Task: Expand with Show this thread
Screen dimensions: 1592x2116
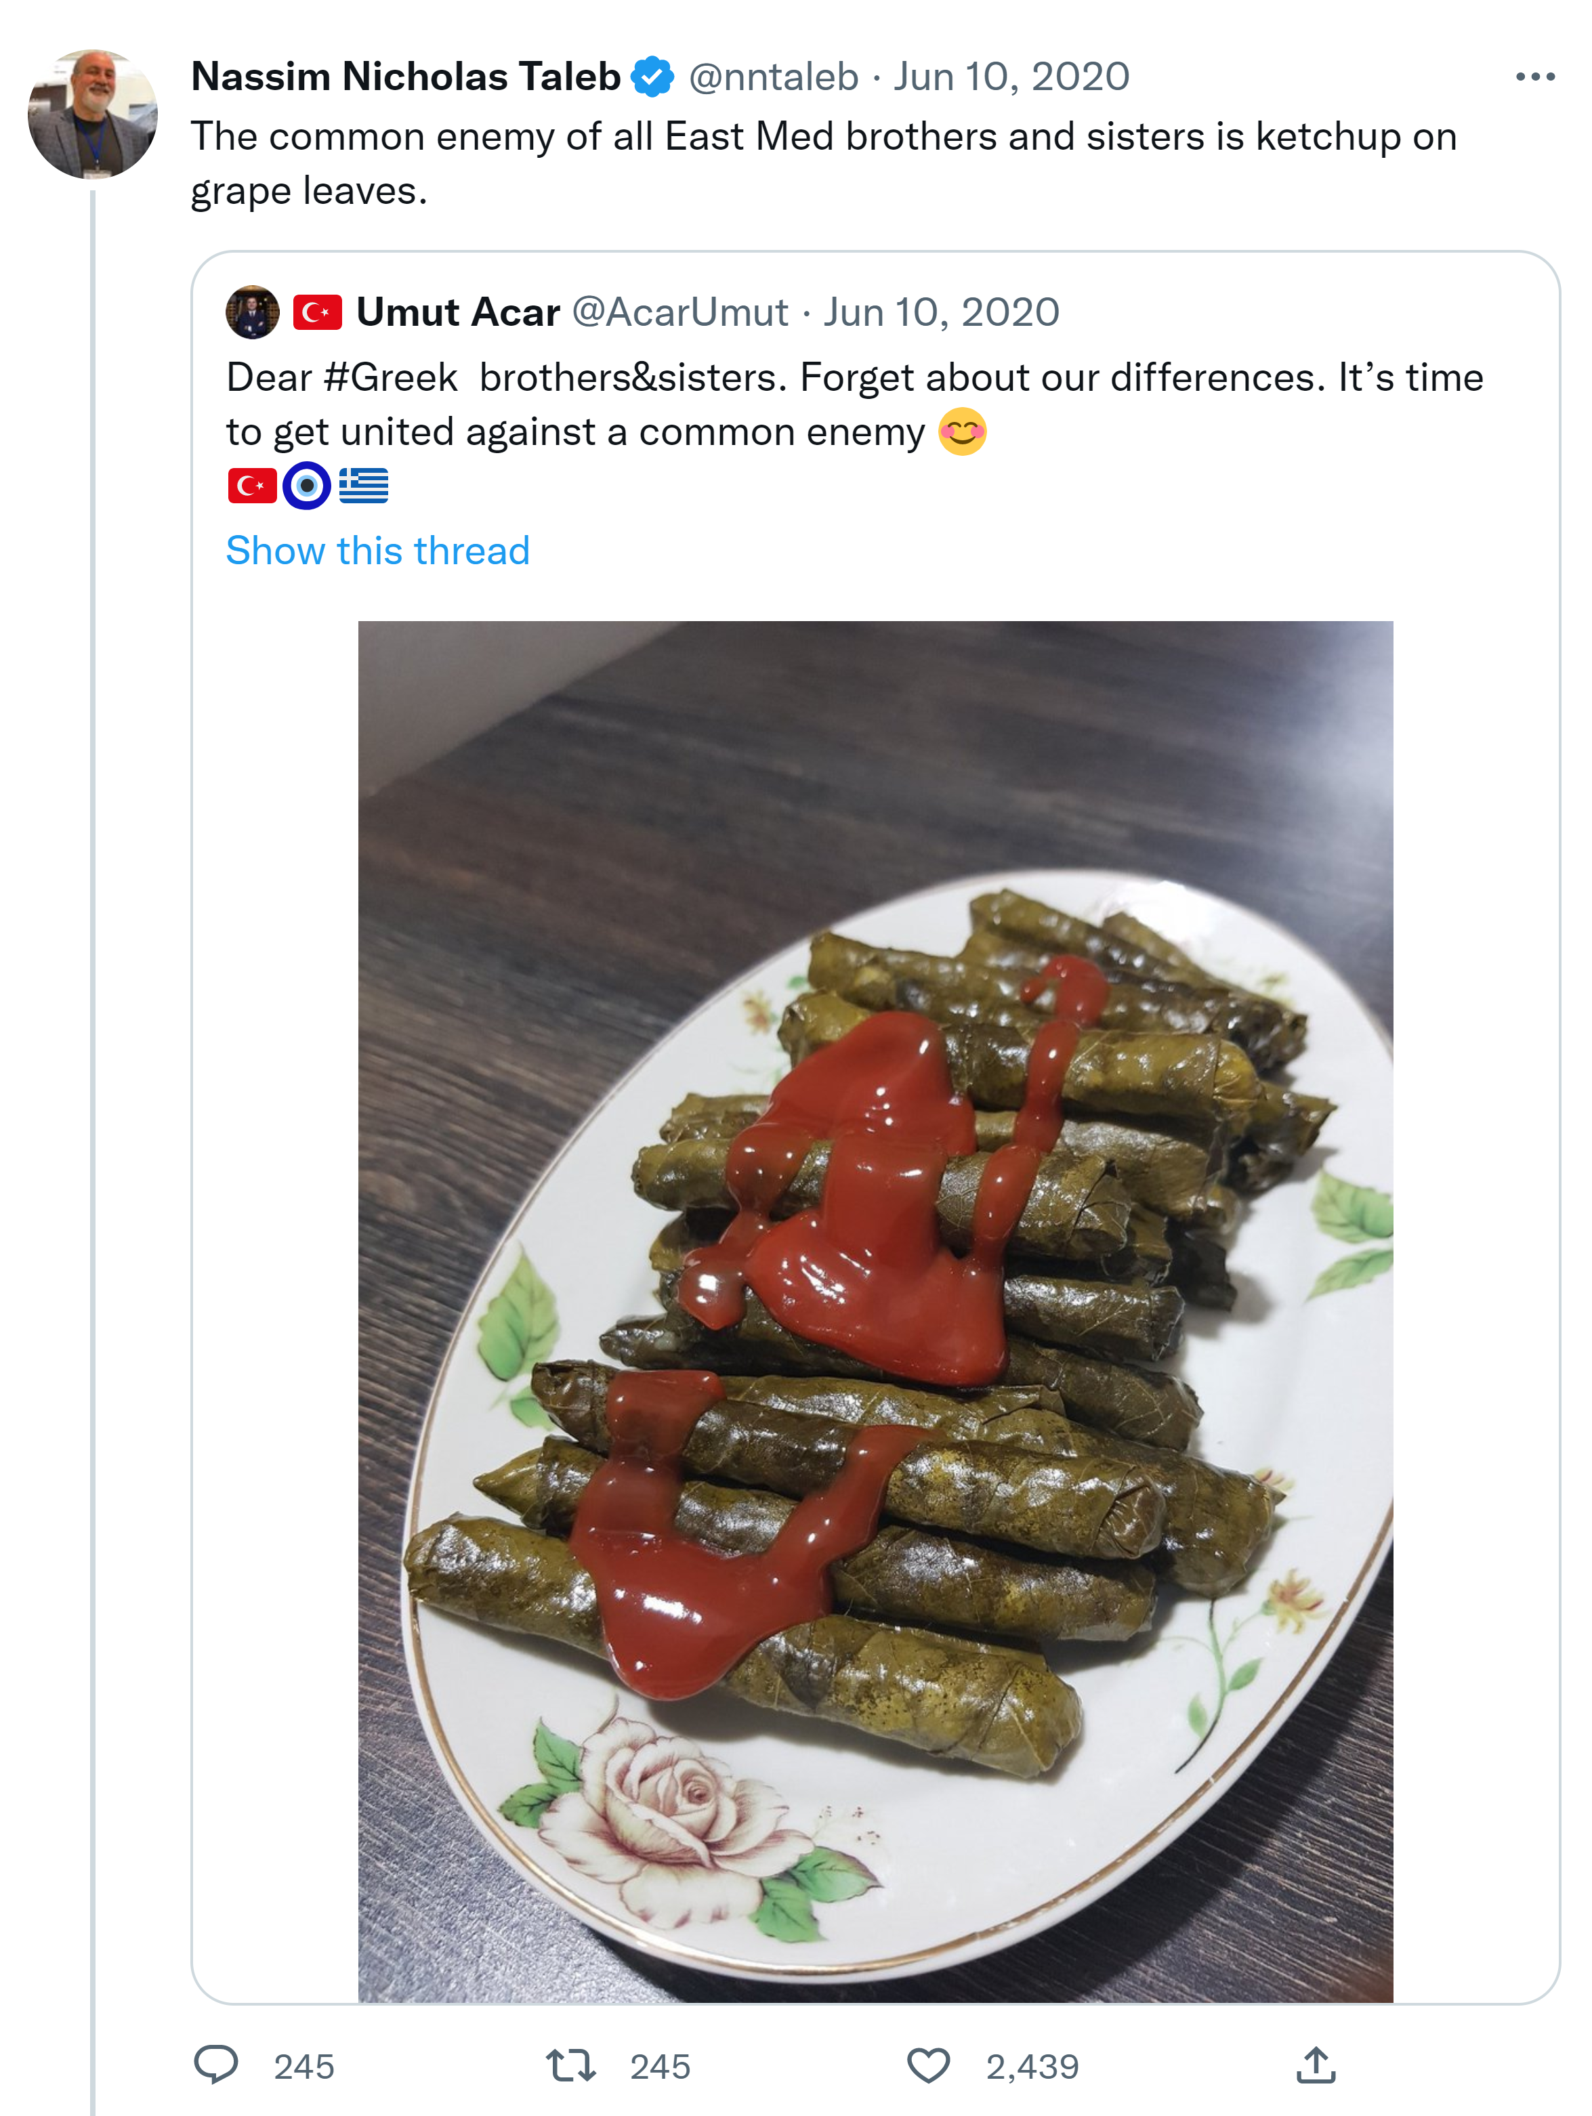Action: (x=378, y=551)
